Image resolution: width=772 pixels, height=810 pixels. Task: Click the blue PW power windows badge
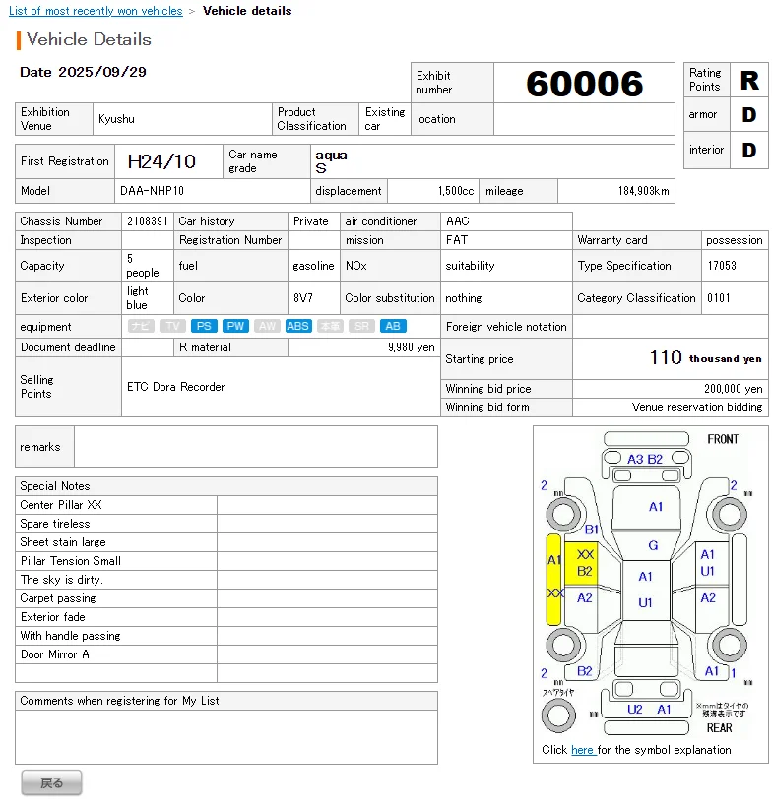(235, 326)
